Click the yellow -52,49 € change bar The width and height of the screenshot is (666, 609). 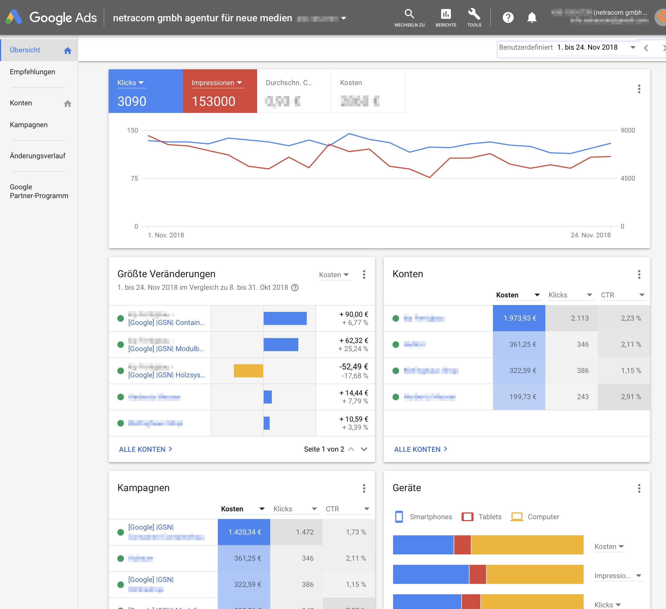pos(248,371)
